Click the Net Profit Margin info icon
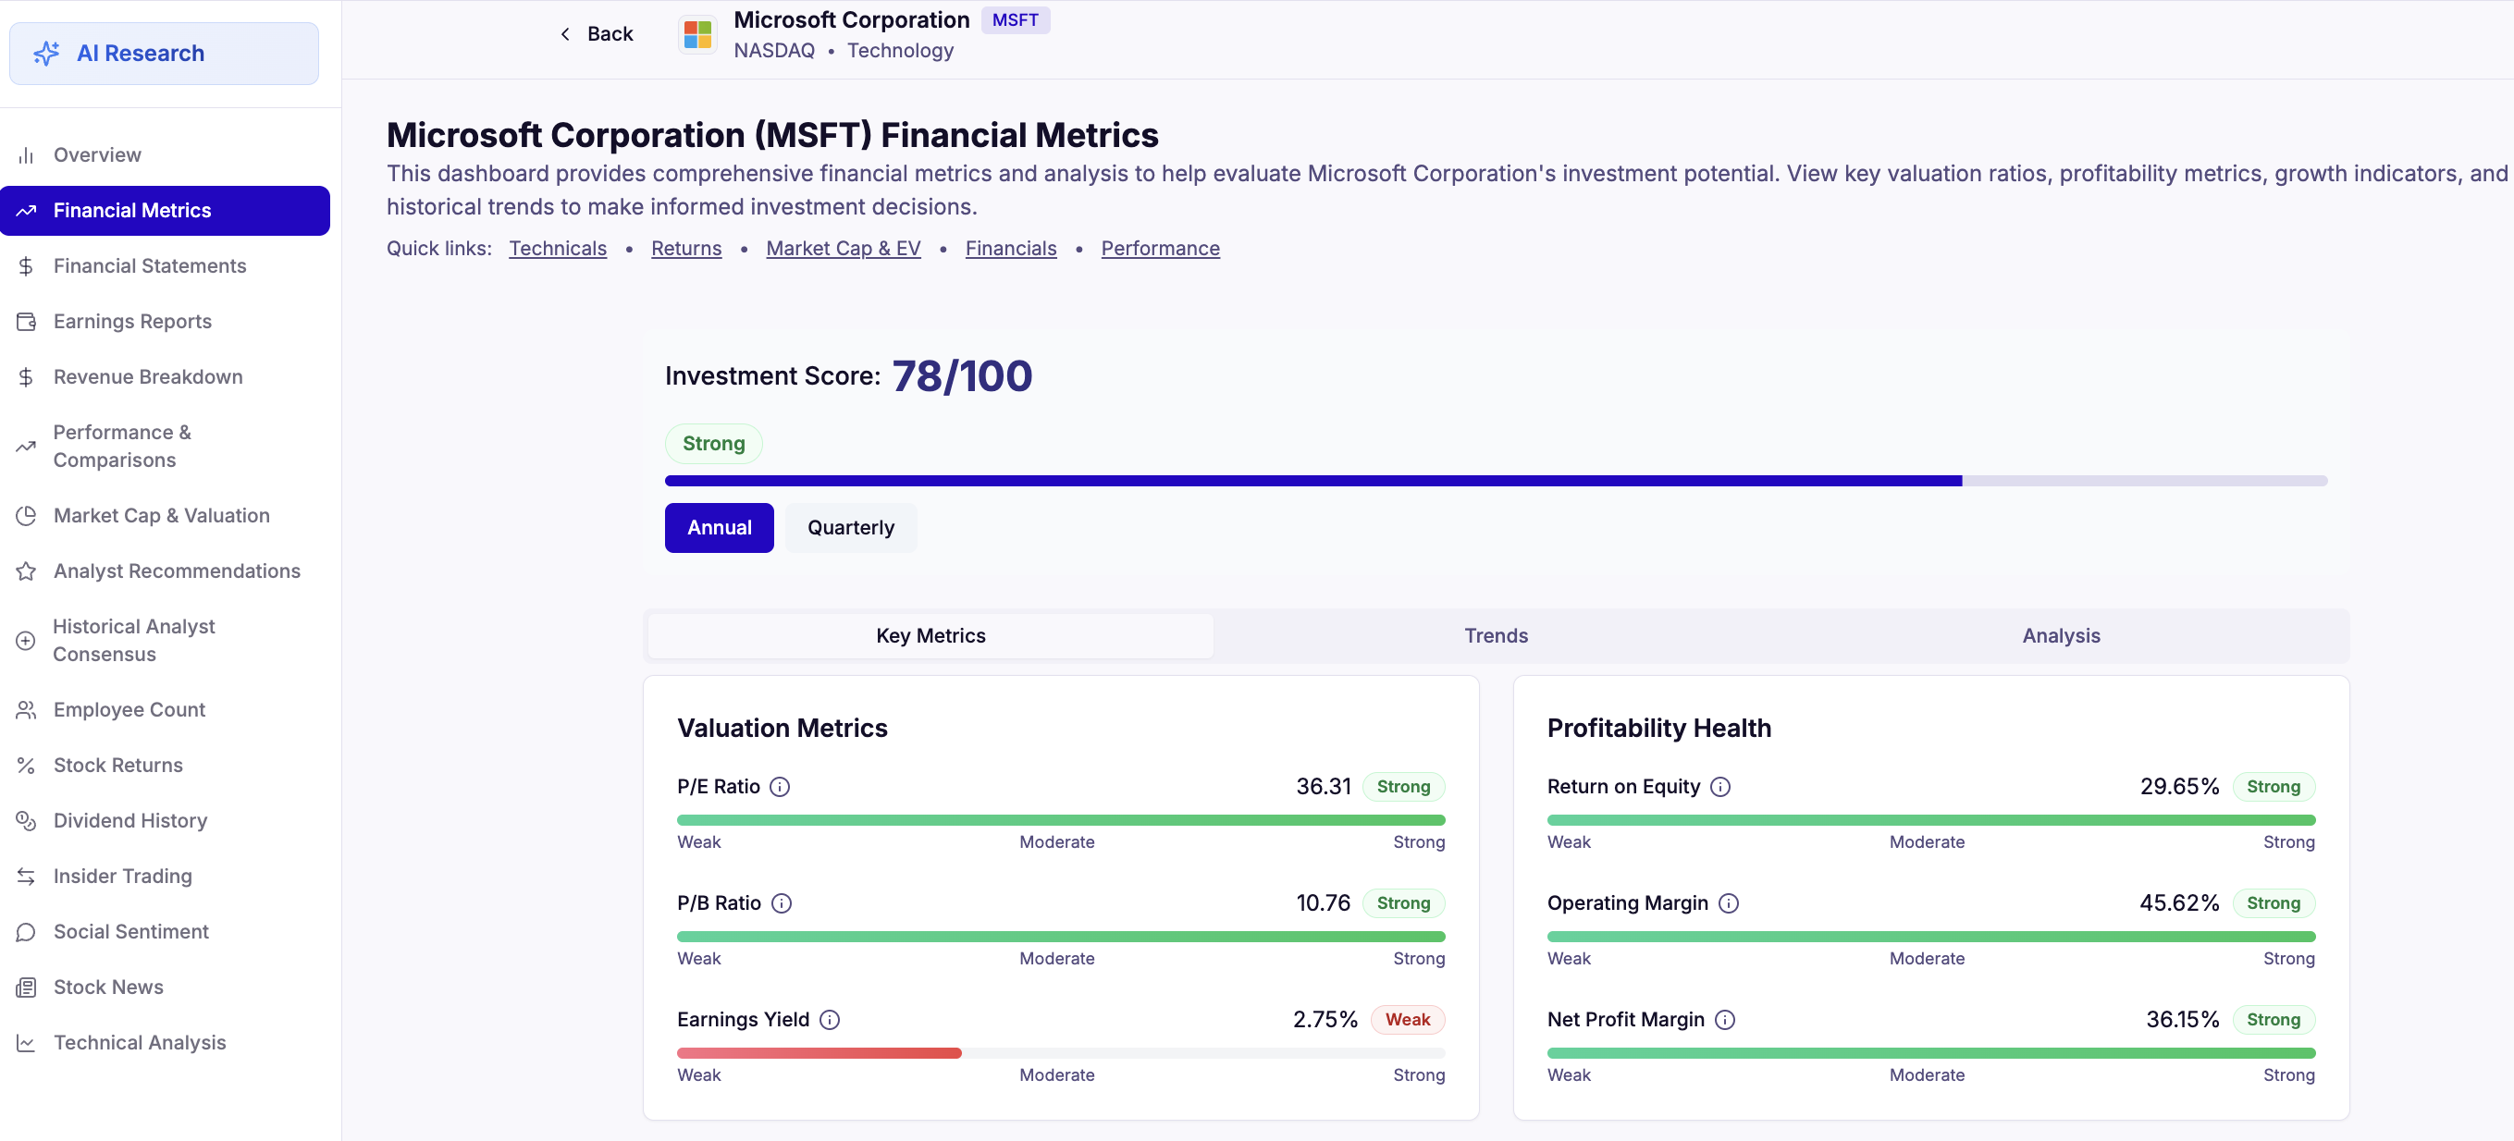Image resolution: width=2514 pixels, height=1141 pixels. pos(1724,1019)
